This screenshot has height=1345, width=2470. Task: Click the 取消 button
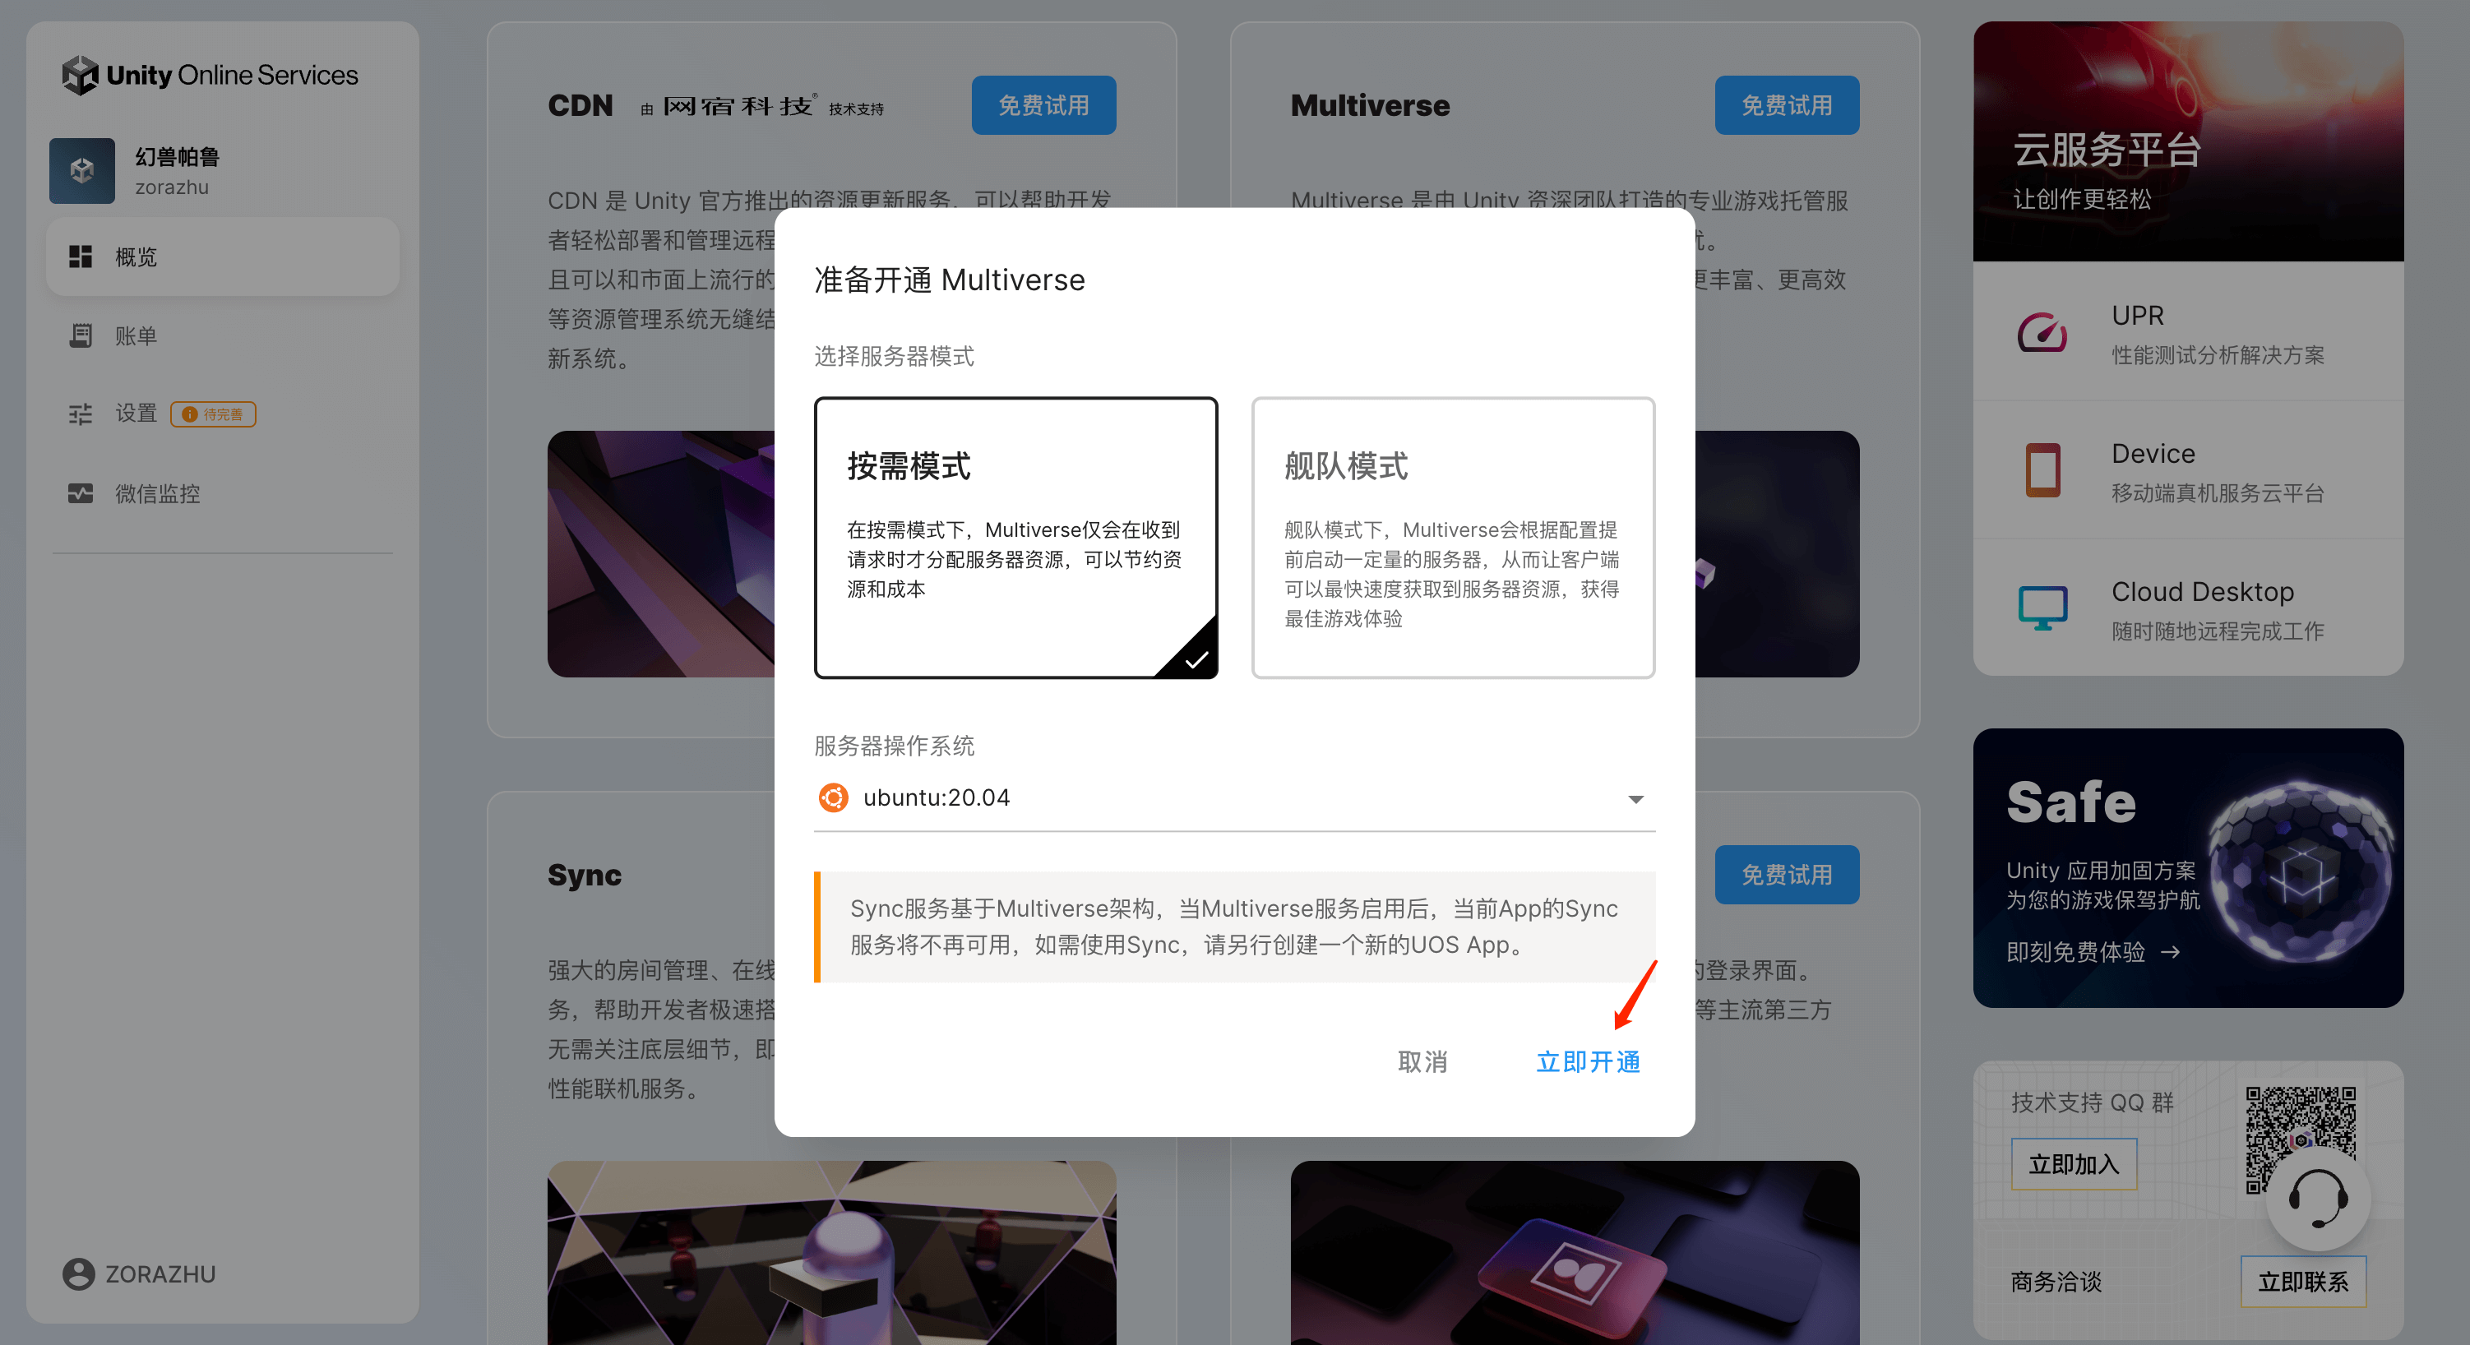coord(1422,1061)
